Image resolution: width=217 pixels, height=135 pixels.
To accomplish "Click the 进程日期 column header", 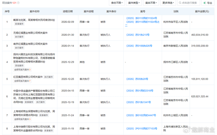I will [x=68, y=11].
